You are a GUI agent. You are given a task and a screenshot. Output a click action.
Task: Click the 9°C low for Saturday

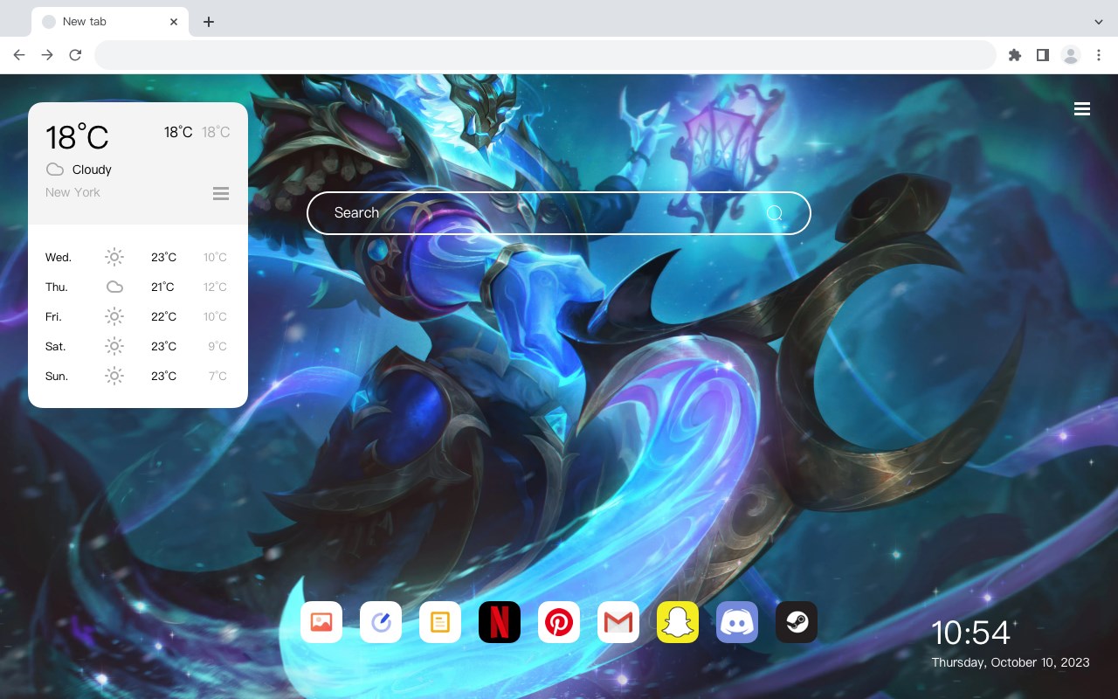[x=217, y=346]
